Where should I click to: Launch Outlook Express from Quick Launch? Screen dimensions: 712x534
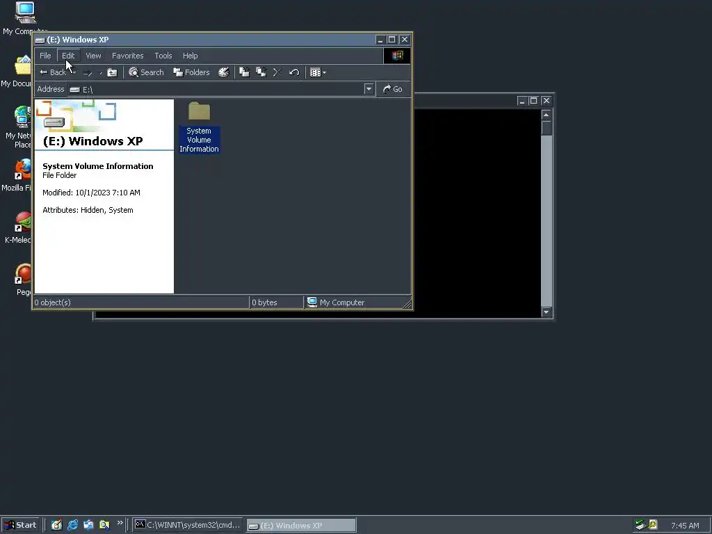coord(88,525)
